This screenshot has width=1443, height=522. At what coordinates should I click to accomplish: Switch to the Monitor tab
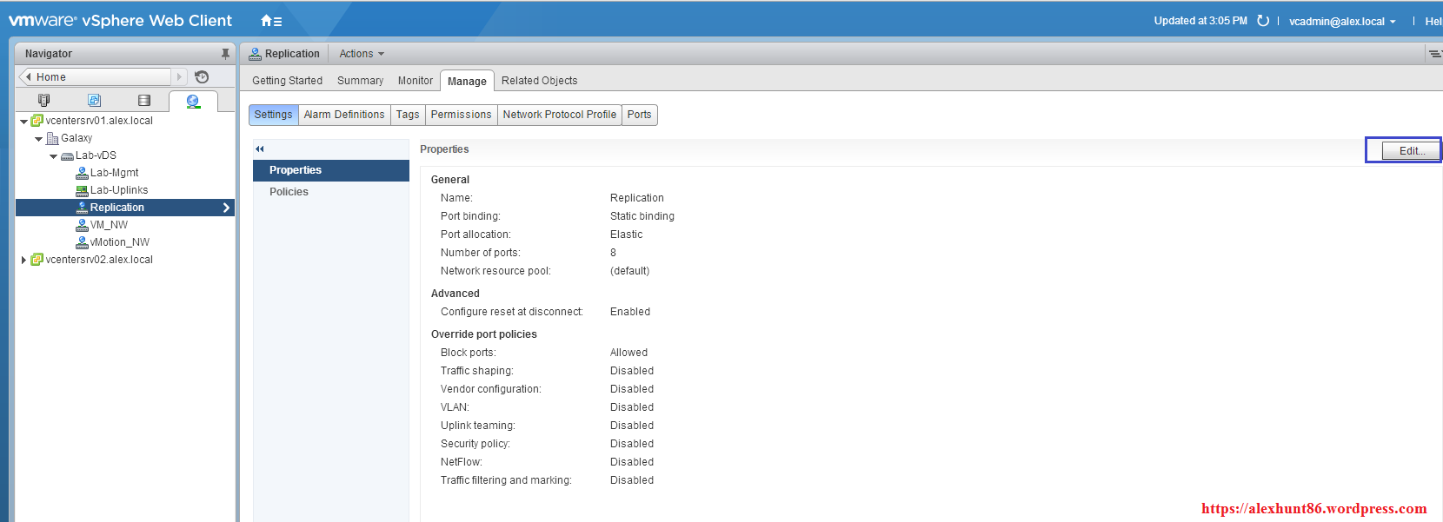click(415, 81)
